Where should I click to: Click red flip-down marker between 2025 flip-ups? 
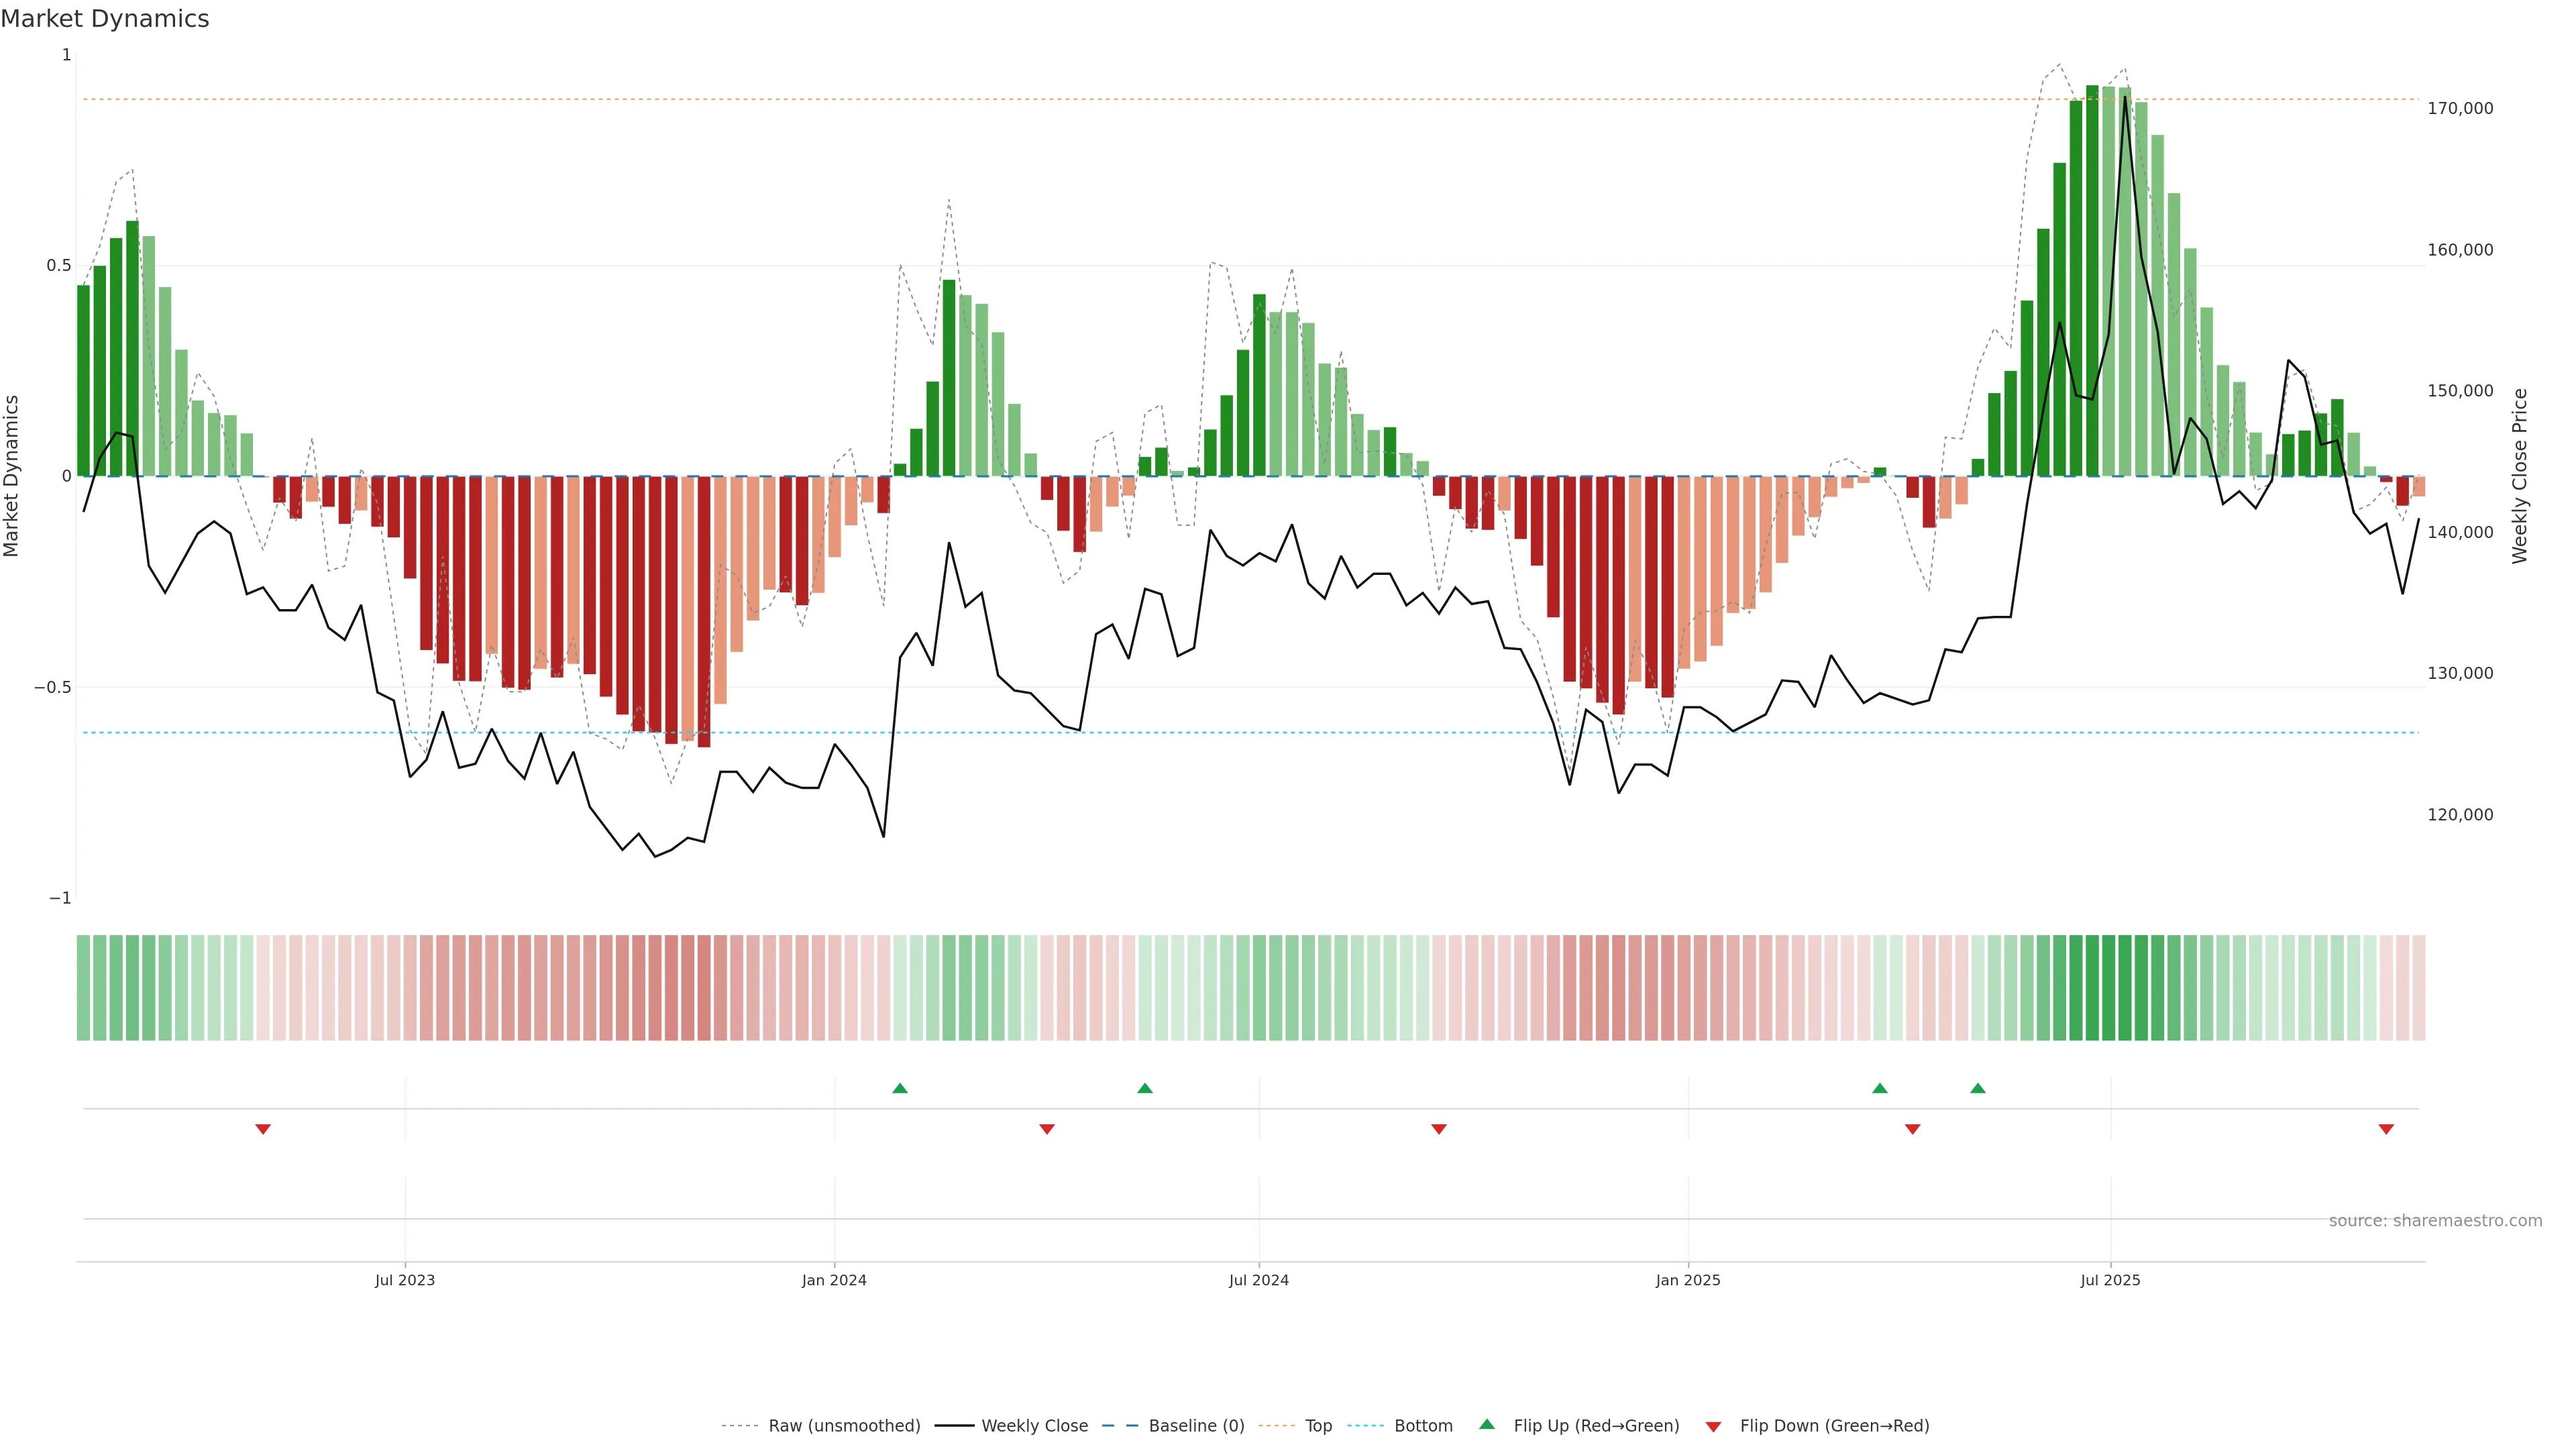[x=1913, y=1129]
